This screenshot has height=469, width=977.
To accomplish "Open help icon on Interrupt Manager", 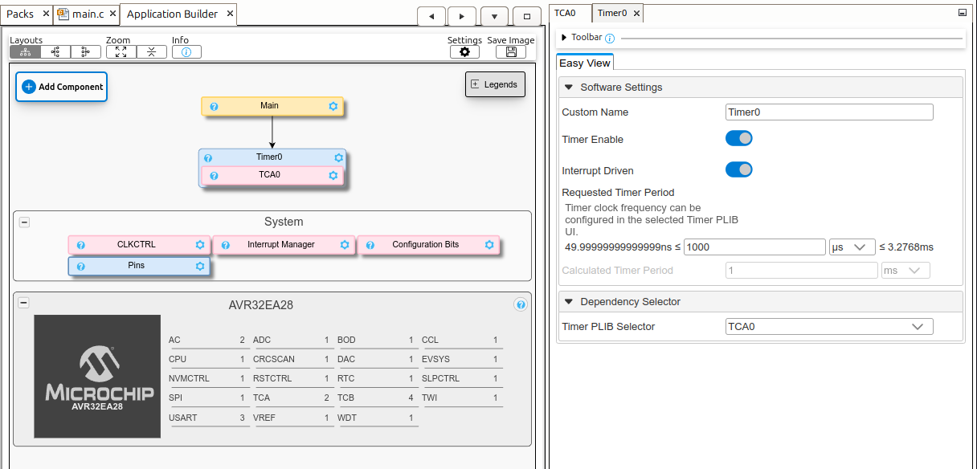I will pyautogui.click(x=225, y=245).
